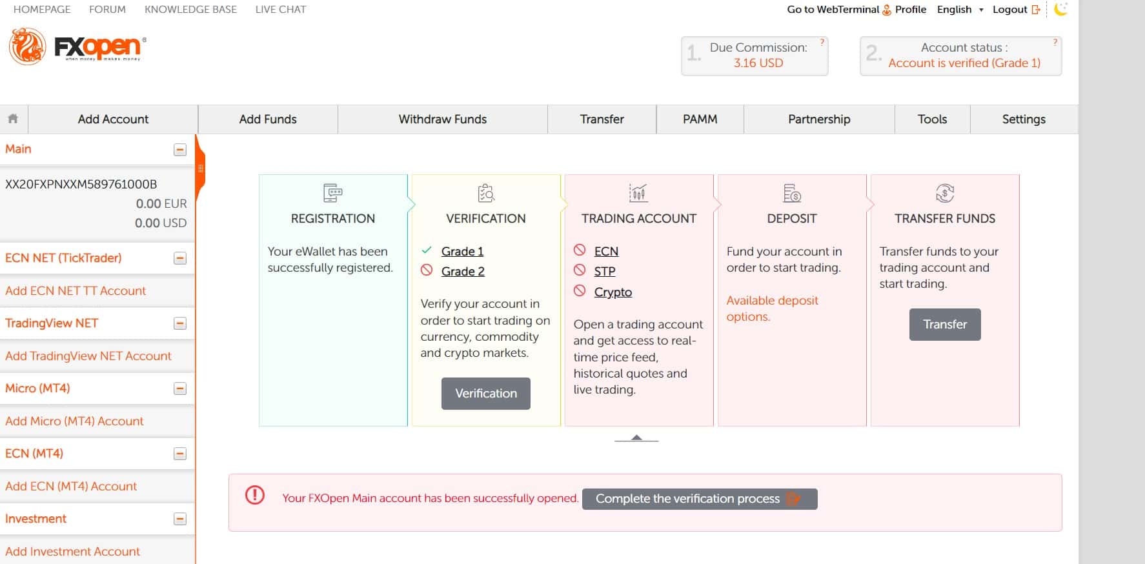Click the Verification step document icon
The height and width of the screenshot is (564, 1145).
tap(486, 192)
